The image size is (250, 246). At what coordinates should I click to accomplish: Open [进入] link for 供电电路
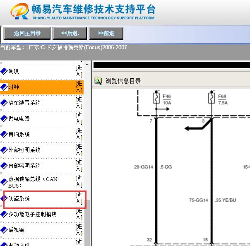click(79, 118)
